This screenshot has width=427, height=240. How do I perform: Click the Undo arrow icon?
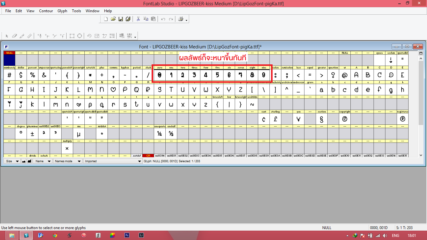tap(163, 19)
